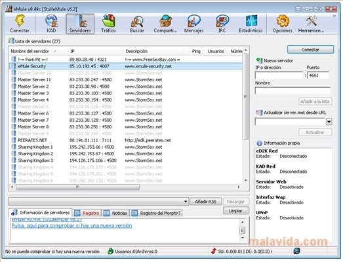Click the Recargar button
This screenshot has height=262, width=343.
tap(235, 202)
